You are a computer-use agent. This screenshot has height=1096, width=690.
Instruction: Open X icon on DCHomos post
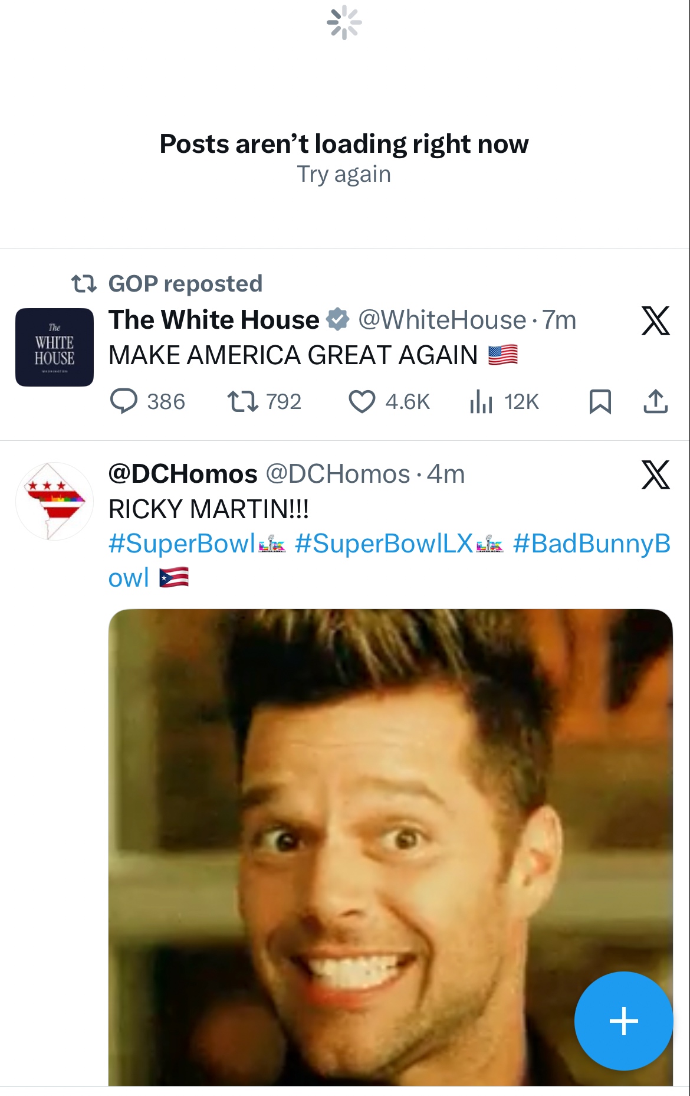(655, 475)
